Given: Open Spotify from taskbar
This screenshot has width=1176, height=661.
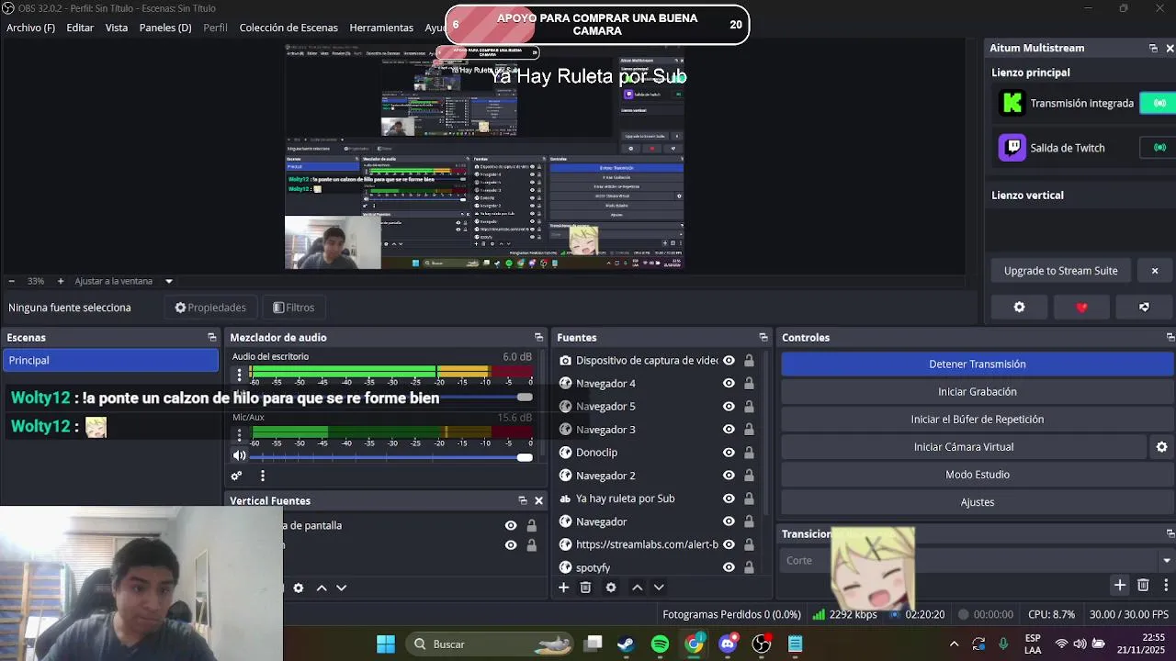Looking at the screenshot, I should (x=660, y=644).
